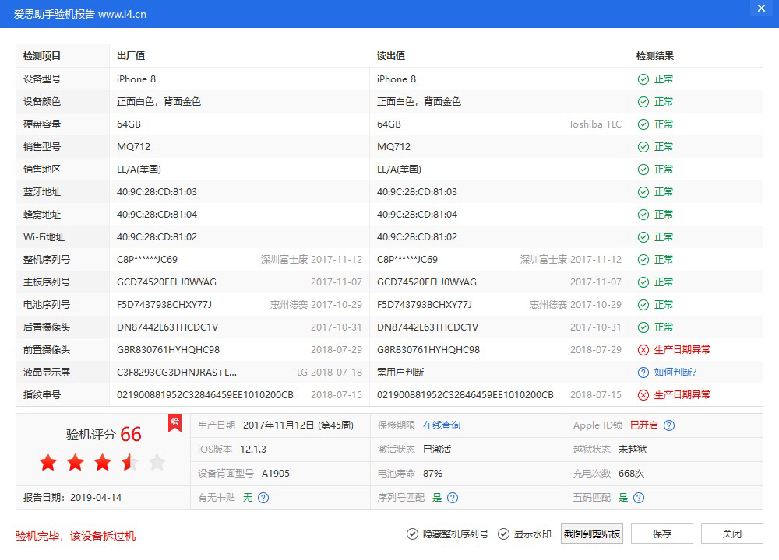Click the 充电次数 value 668次
Image resolution: width=779 pixels, height=560 pixels.
(x=631, y=474)
